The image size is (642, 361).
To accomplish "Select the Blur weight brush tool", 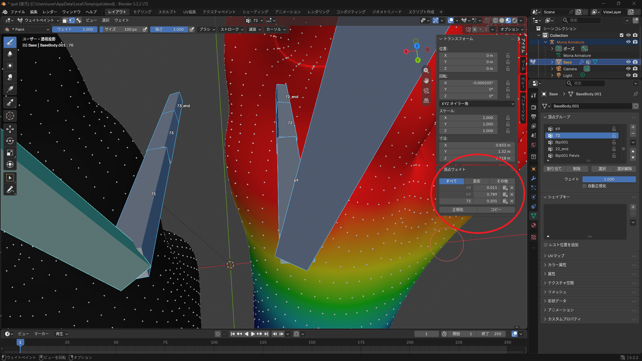I will tap(10, 54).
